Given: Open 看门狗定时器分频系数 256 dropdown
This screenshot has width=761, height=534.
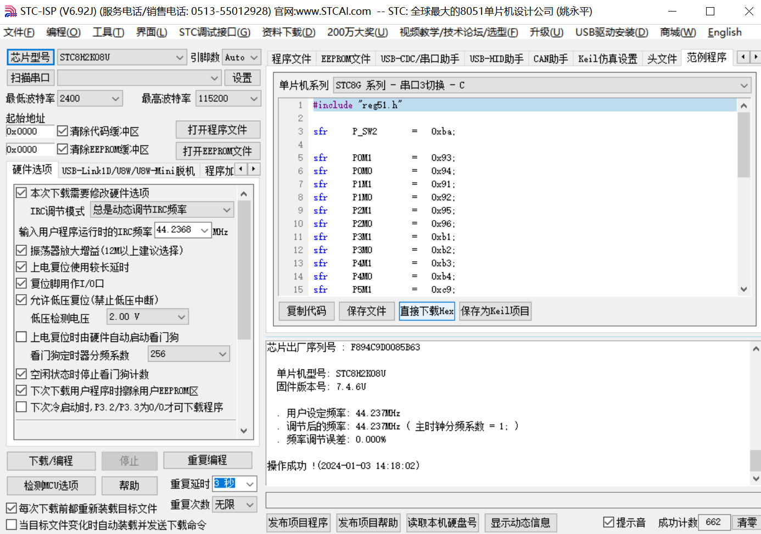Looking at the screenshot, I should (189, 354).
